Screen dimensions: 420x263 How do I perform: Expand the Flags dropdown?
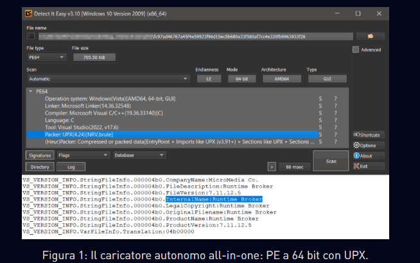[x=83, y=155]
